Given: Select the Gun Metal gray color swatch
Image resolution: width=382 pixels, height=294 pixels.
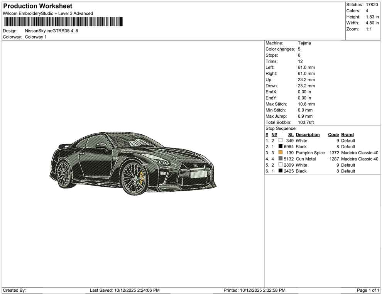Looking at the screenshot, I should (x=281, y=159).
